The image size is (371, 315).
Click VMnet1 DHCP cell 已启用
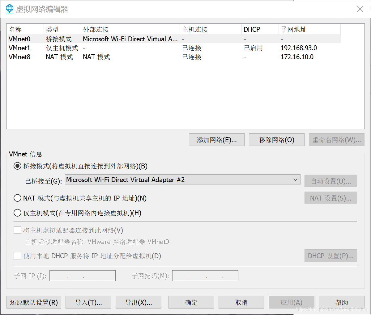253,48
